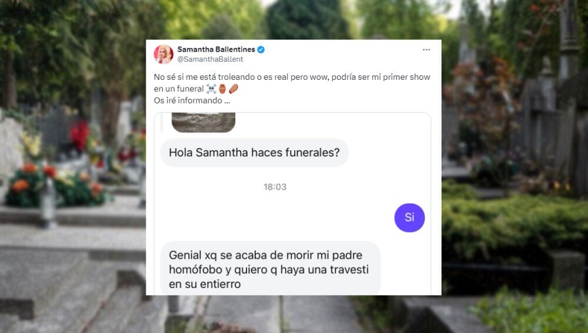
Task: Click the "Hola Samantha haces funerales?" message bubble
Action: (254, 153)
